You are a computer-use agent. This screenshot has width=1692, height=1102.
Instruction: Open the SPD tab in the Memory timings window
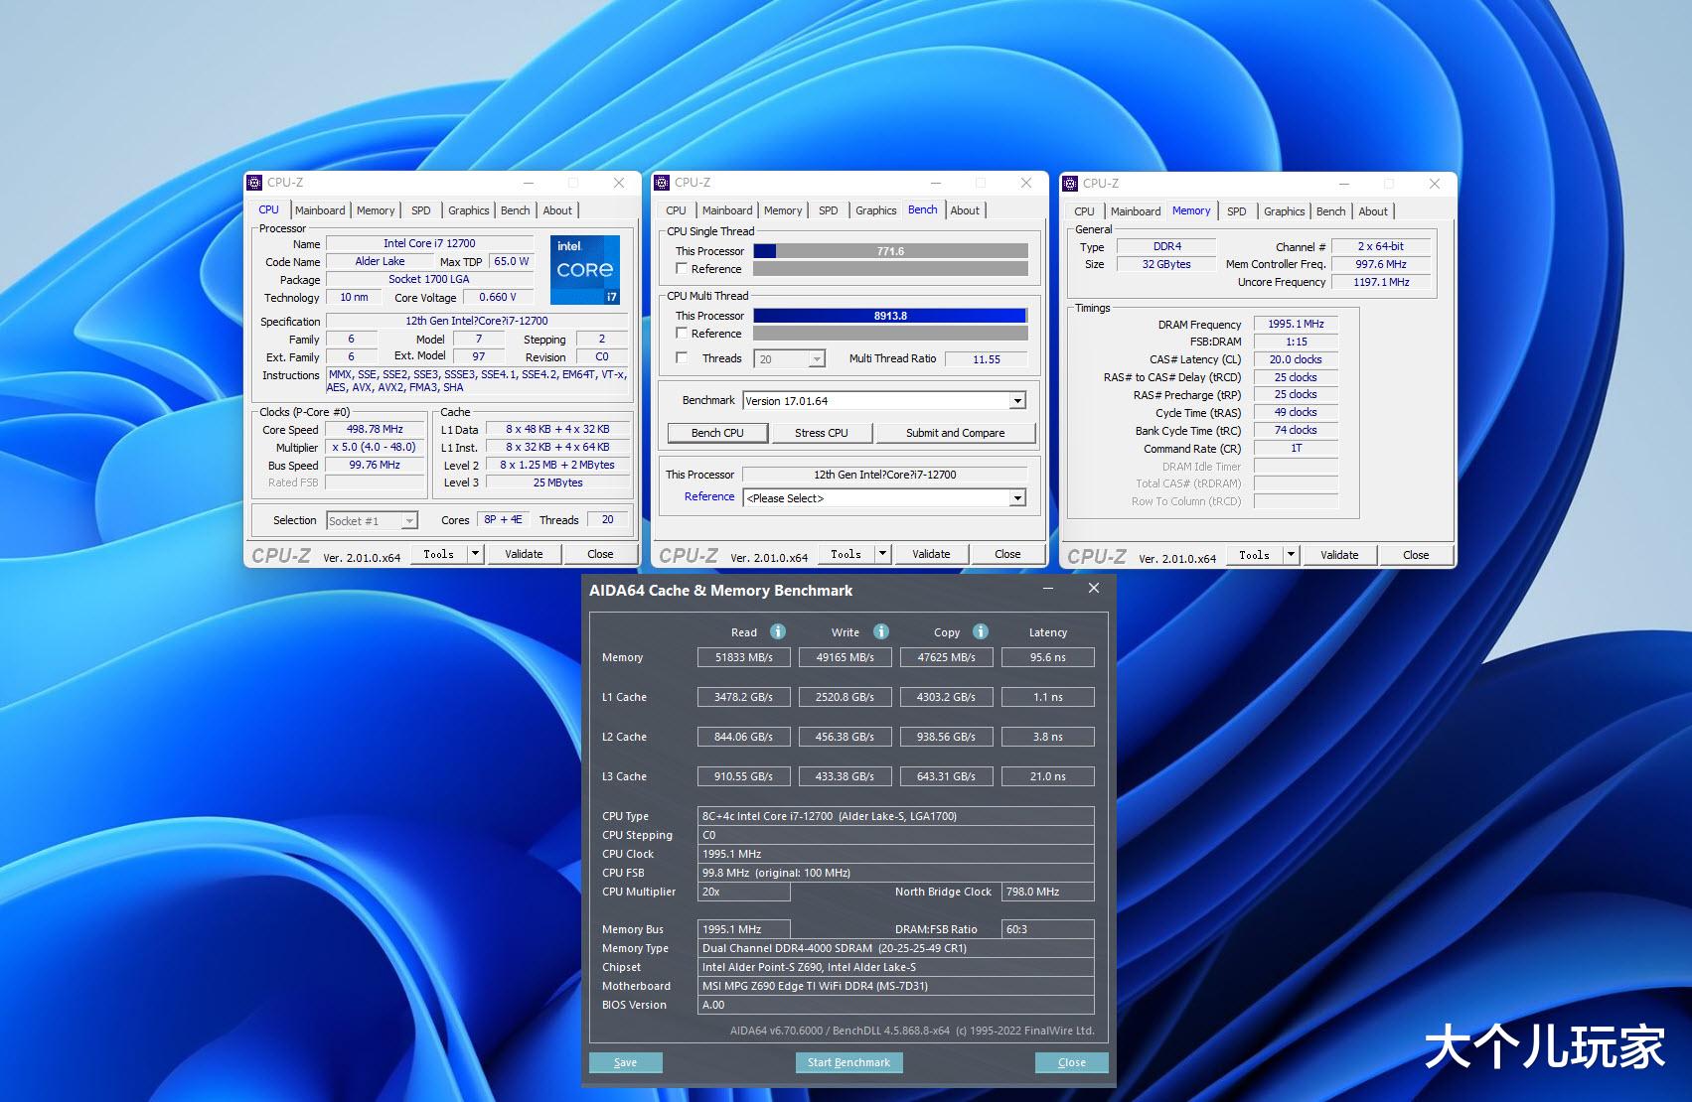(x=1236, y=211)
